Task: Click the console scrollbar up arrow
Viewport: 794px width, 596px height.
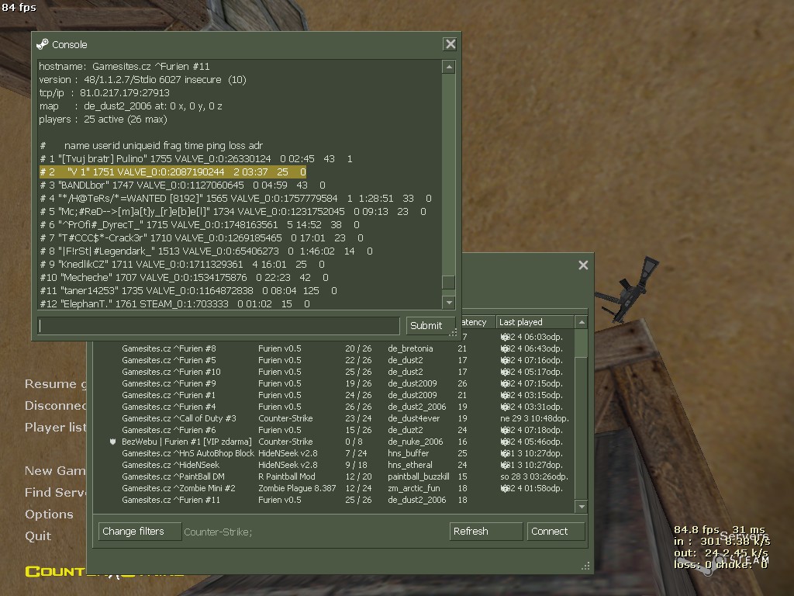Action: coord(448,67)
